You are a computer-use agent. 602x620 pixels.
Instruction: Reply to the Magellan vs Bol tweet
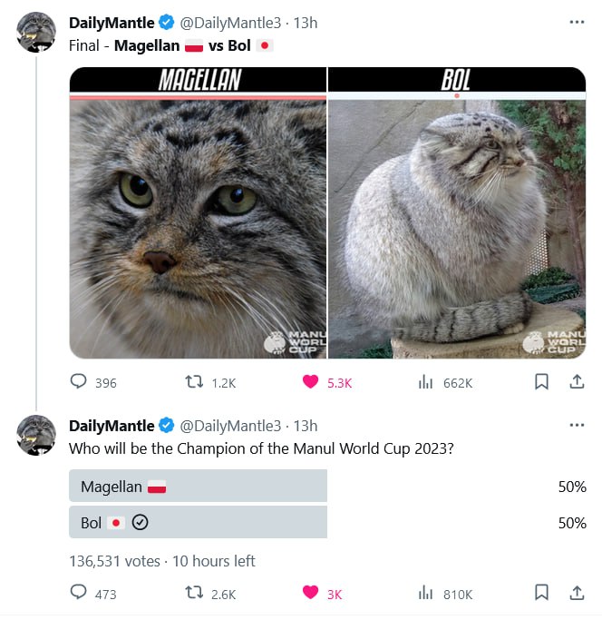point(79,382)
